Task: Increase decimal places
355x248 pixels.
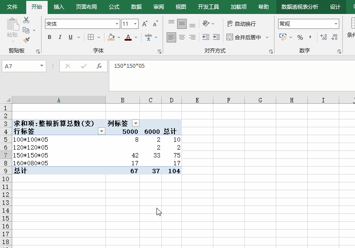Action: coord(324,37)
